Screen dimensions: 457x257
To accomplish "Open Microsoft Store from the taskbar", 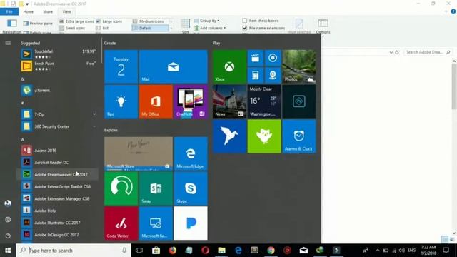I will [x=156, y=251].
